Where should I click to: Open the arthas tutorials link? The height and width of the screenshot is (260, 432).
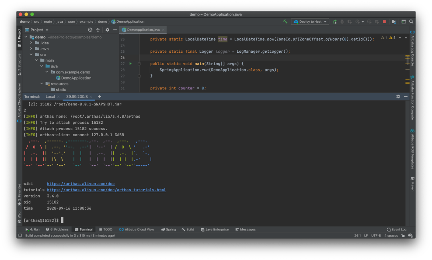(106, 190)
